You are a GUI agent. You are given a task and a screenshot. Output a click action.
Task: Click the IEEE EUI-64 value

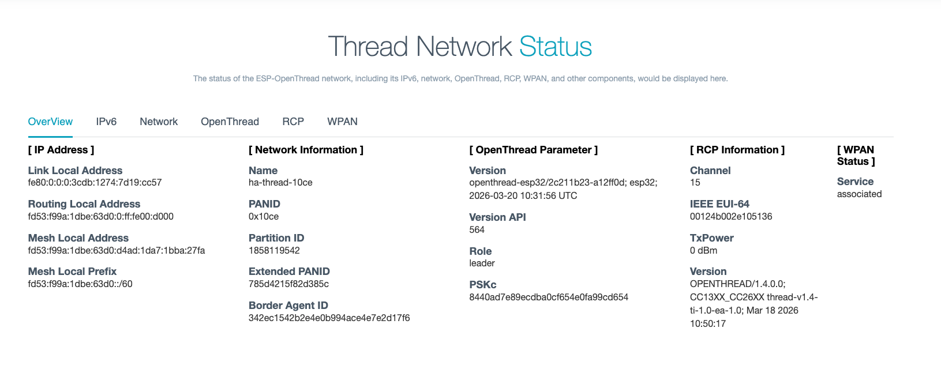click(731, 217)
